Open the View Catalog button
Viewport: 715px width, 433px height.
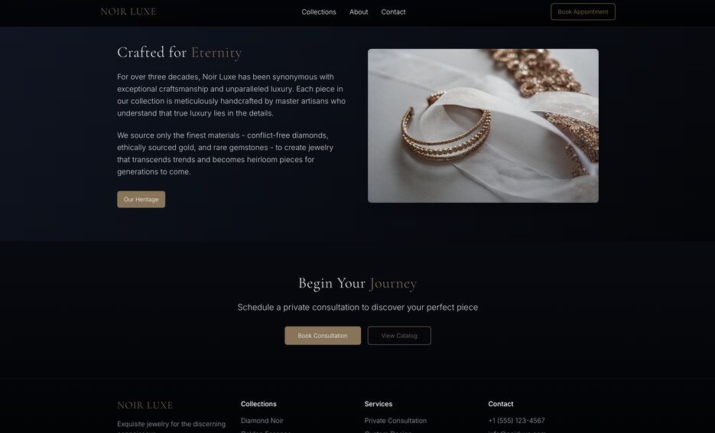pyautogui.click(x=399, y=335)
